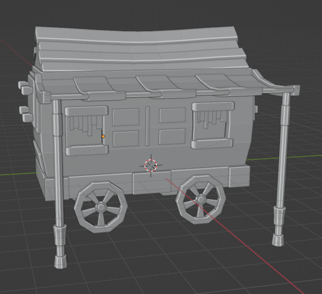Select the left wagon wheel
322x294 pixels.
pyautogui.click(x=100, y=207)
